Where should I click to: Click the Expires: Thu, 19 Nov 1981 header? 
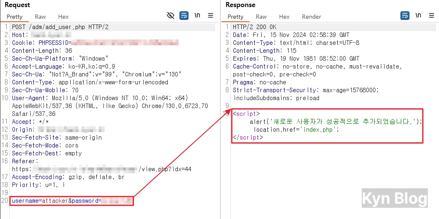click(296, 59)
